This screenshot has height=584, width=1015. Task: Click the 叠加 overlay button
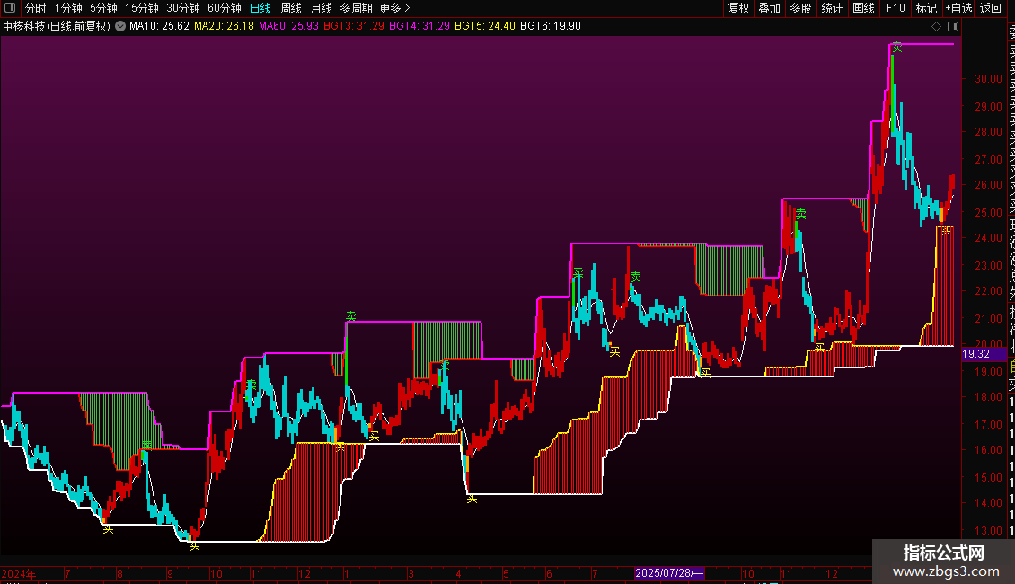[x=769, y=8]
